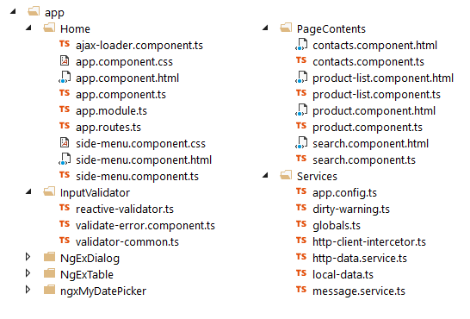470x319 pixels.
Task: Collapse the Home folder node
Action: click(x=28, y=28)
